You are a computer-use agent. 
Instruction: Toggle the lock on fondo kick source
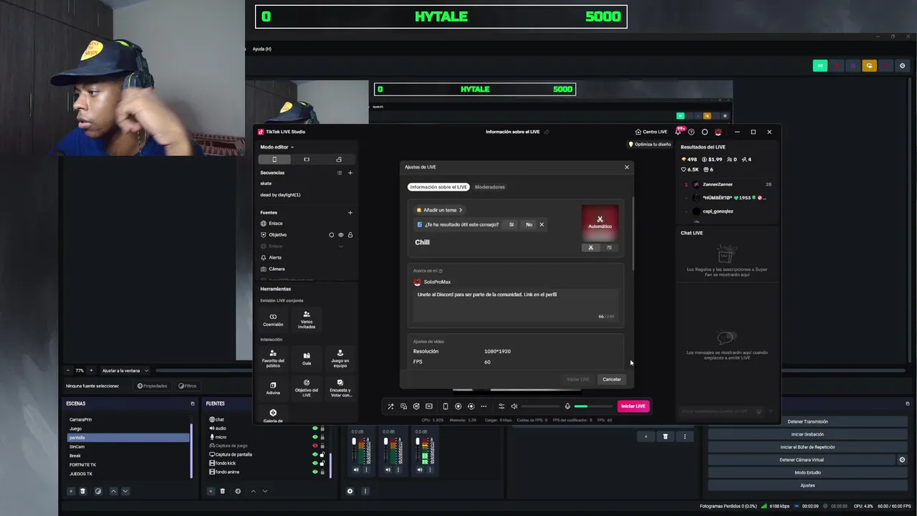(322, 463)
